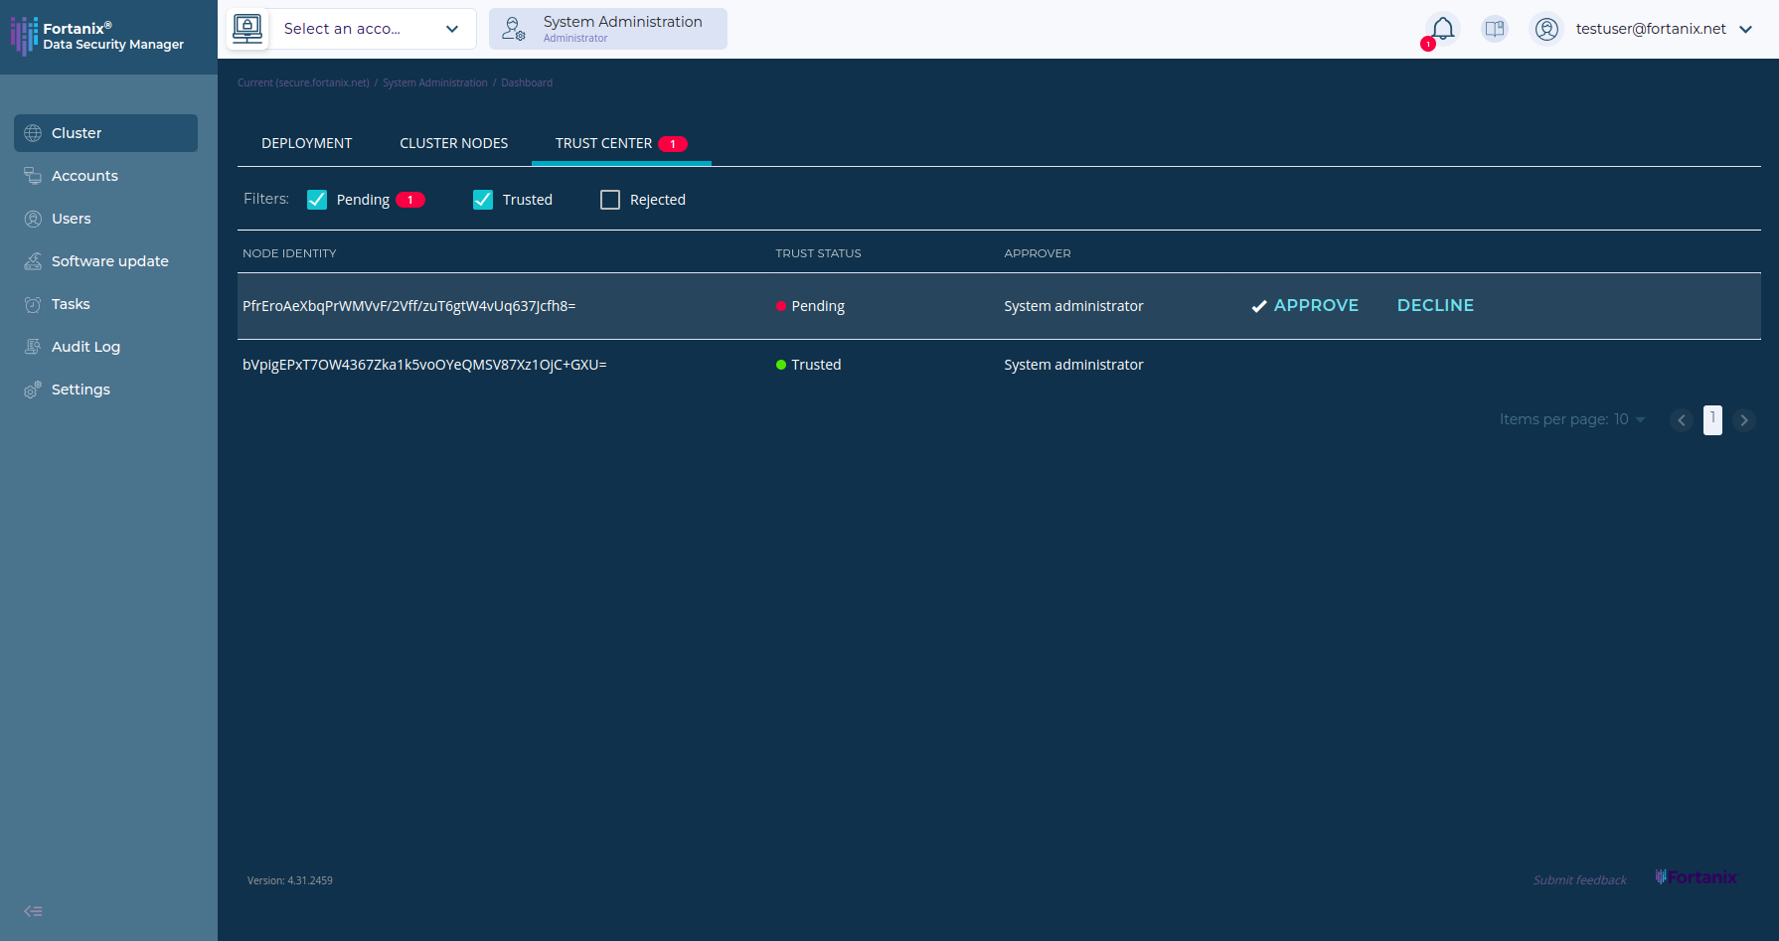
Task: Open Settings from the sidebar
Action: (x=81, y=390)
